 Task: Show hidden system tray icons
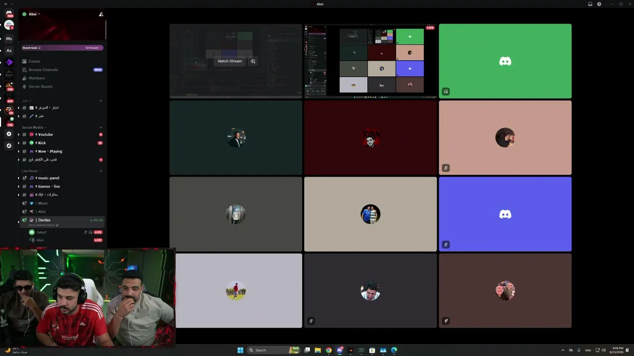coord(563,350)
